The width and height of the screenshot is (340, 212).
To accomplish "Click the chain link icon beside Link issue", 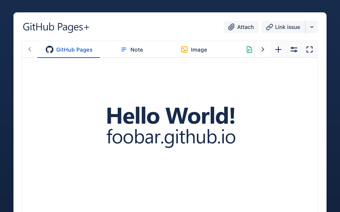I will 270,27.
